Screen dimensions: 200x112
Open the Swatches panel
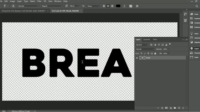point(195,19)
